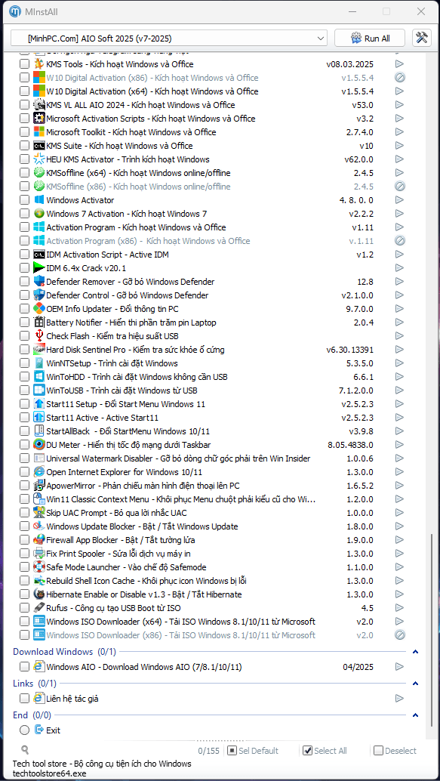Viewport: 440px width, 781px height.
Task: Click the Microsoft Activation Scripts icon
Action: click(38, 119)
